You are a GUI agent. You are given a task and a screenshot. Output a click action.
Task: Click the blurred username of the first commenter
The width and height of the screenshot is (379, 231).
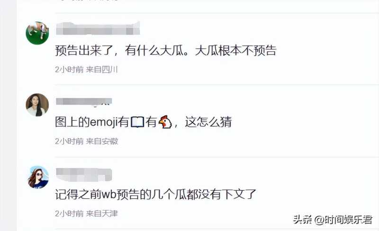point(98,28)
